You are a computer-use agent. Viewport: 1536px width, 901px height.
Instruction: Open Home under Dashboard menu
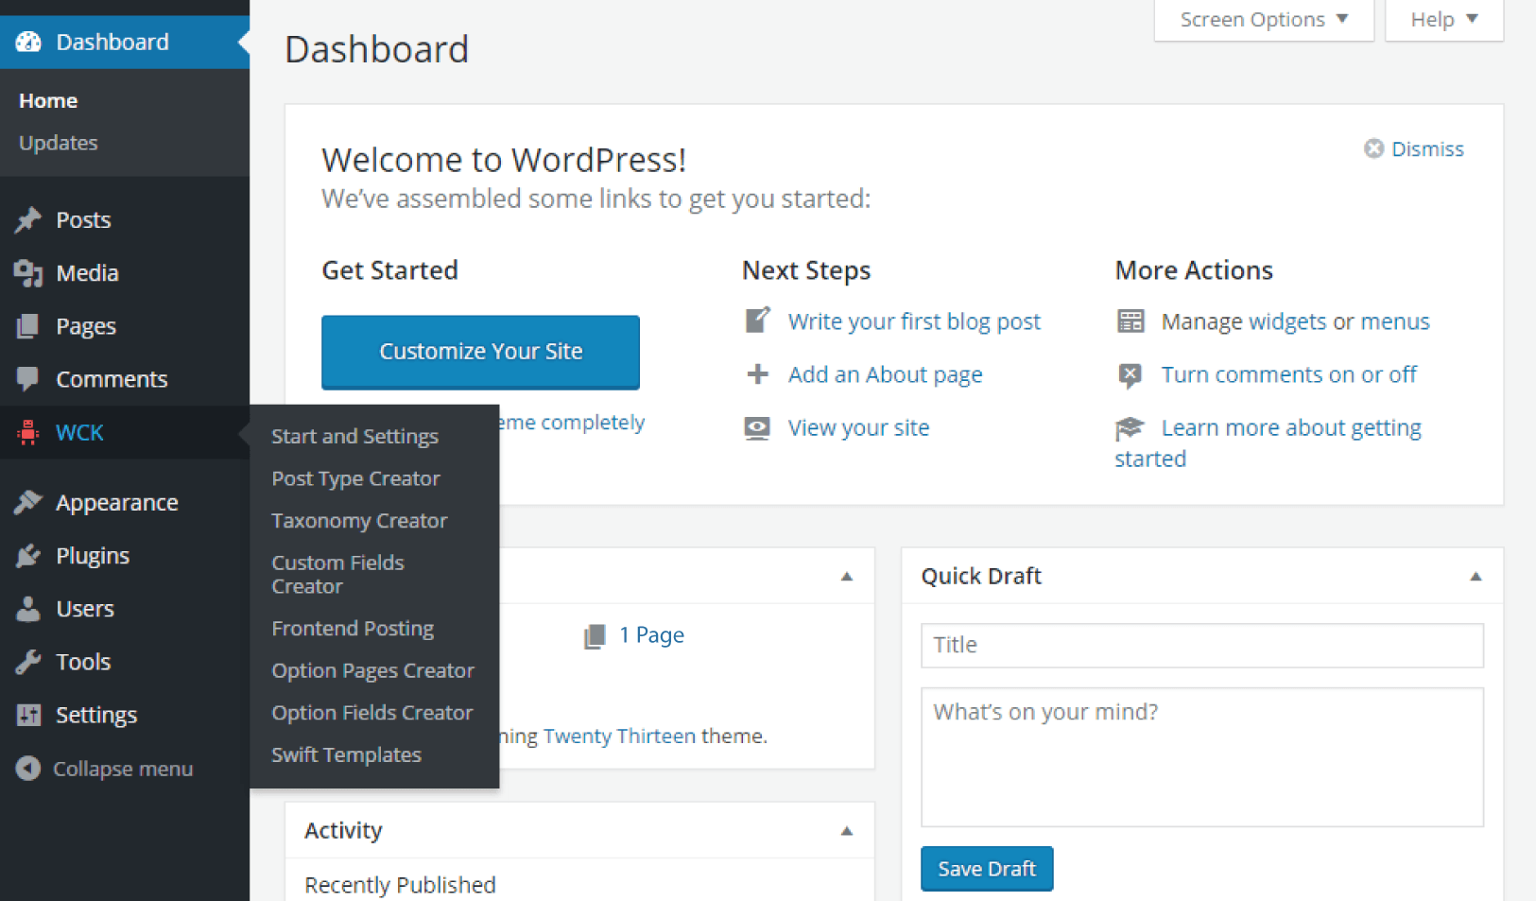click(x=48, y=100)
